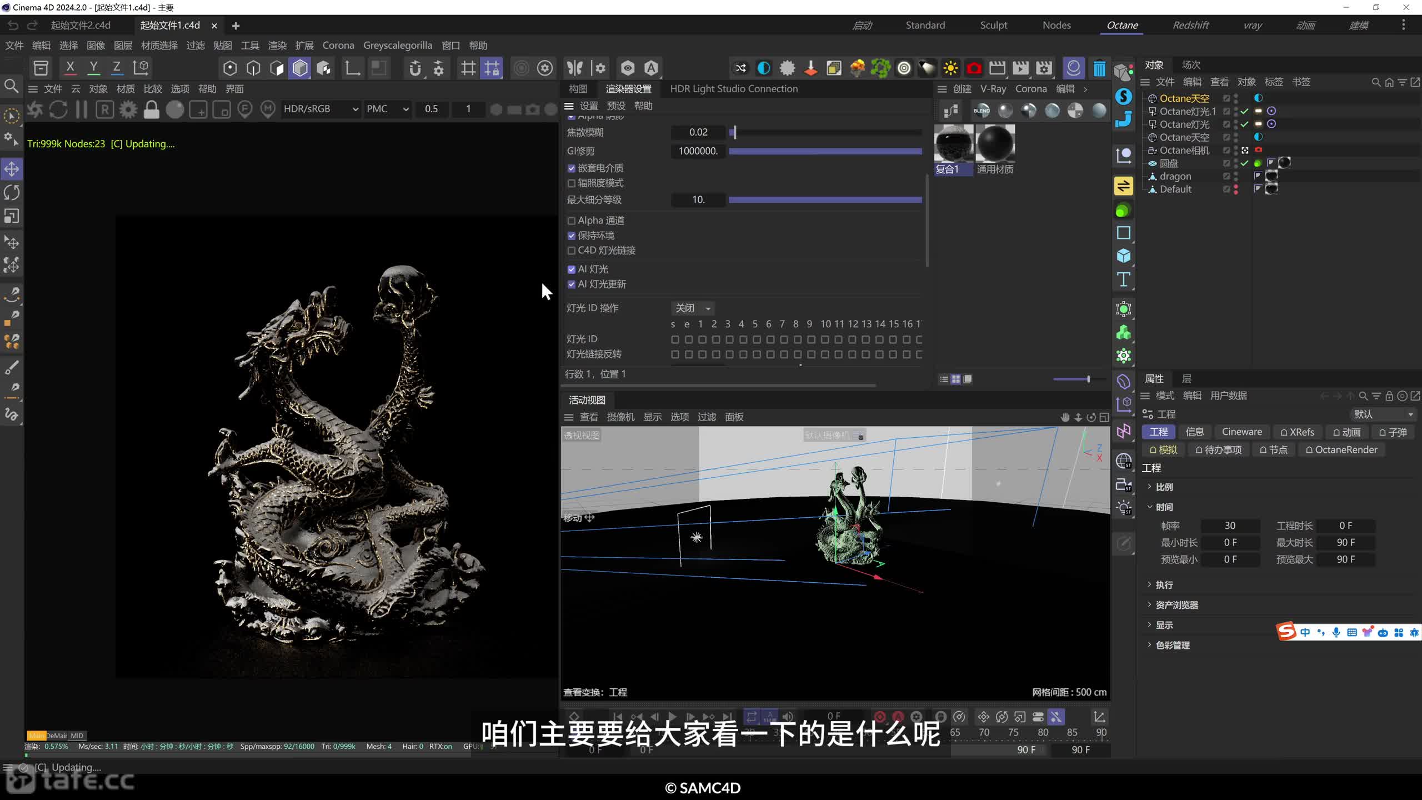The height and width of the screenshot is (800, 1422).
Task: Click the Z axis lock icon
Action: [117, 68]
